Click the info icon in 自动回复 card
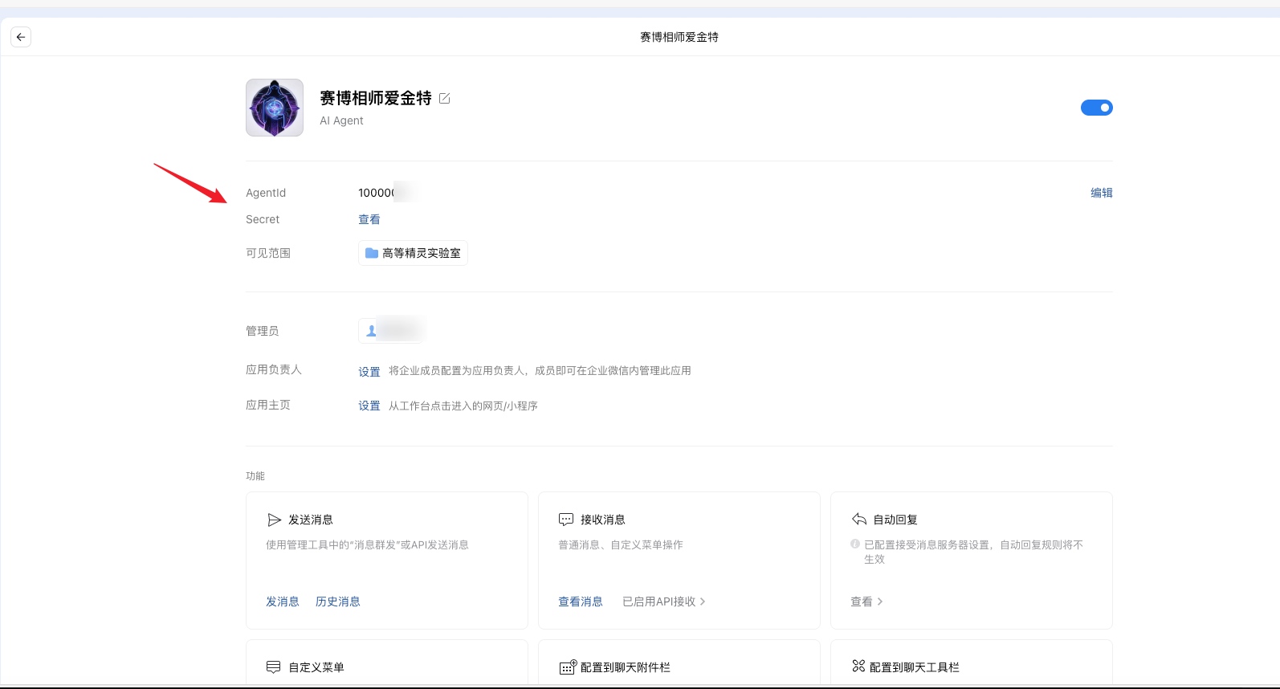The height and width of the screenshot is (689, 1280). (855, 544)
